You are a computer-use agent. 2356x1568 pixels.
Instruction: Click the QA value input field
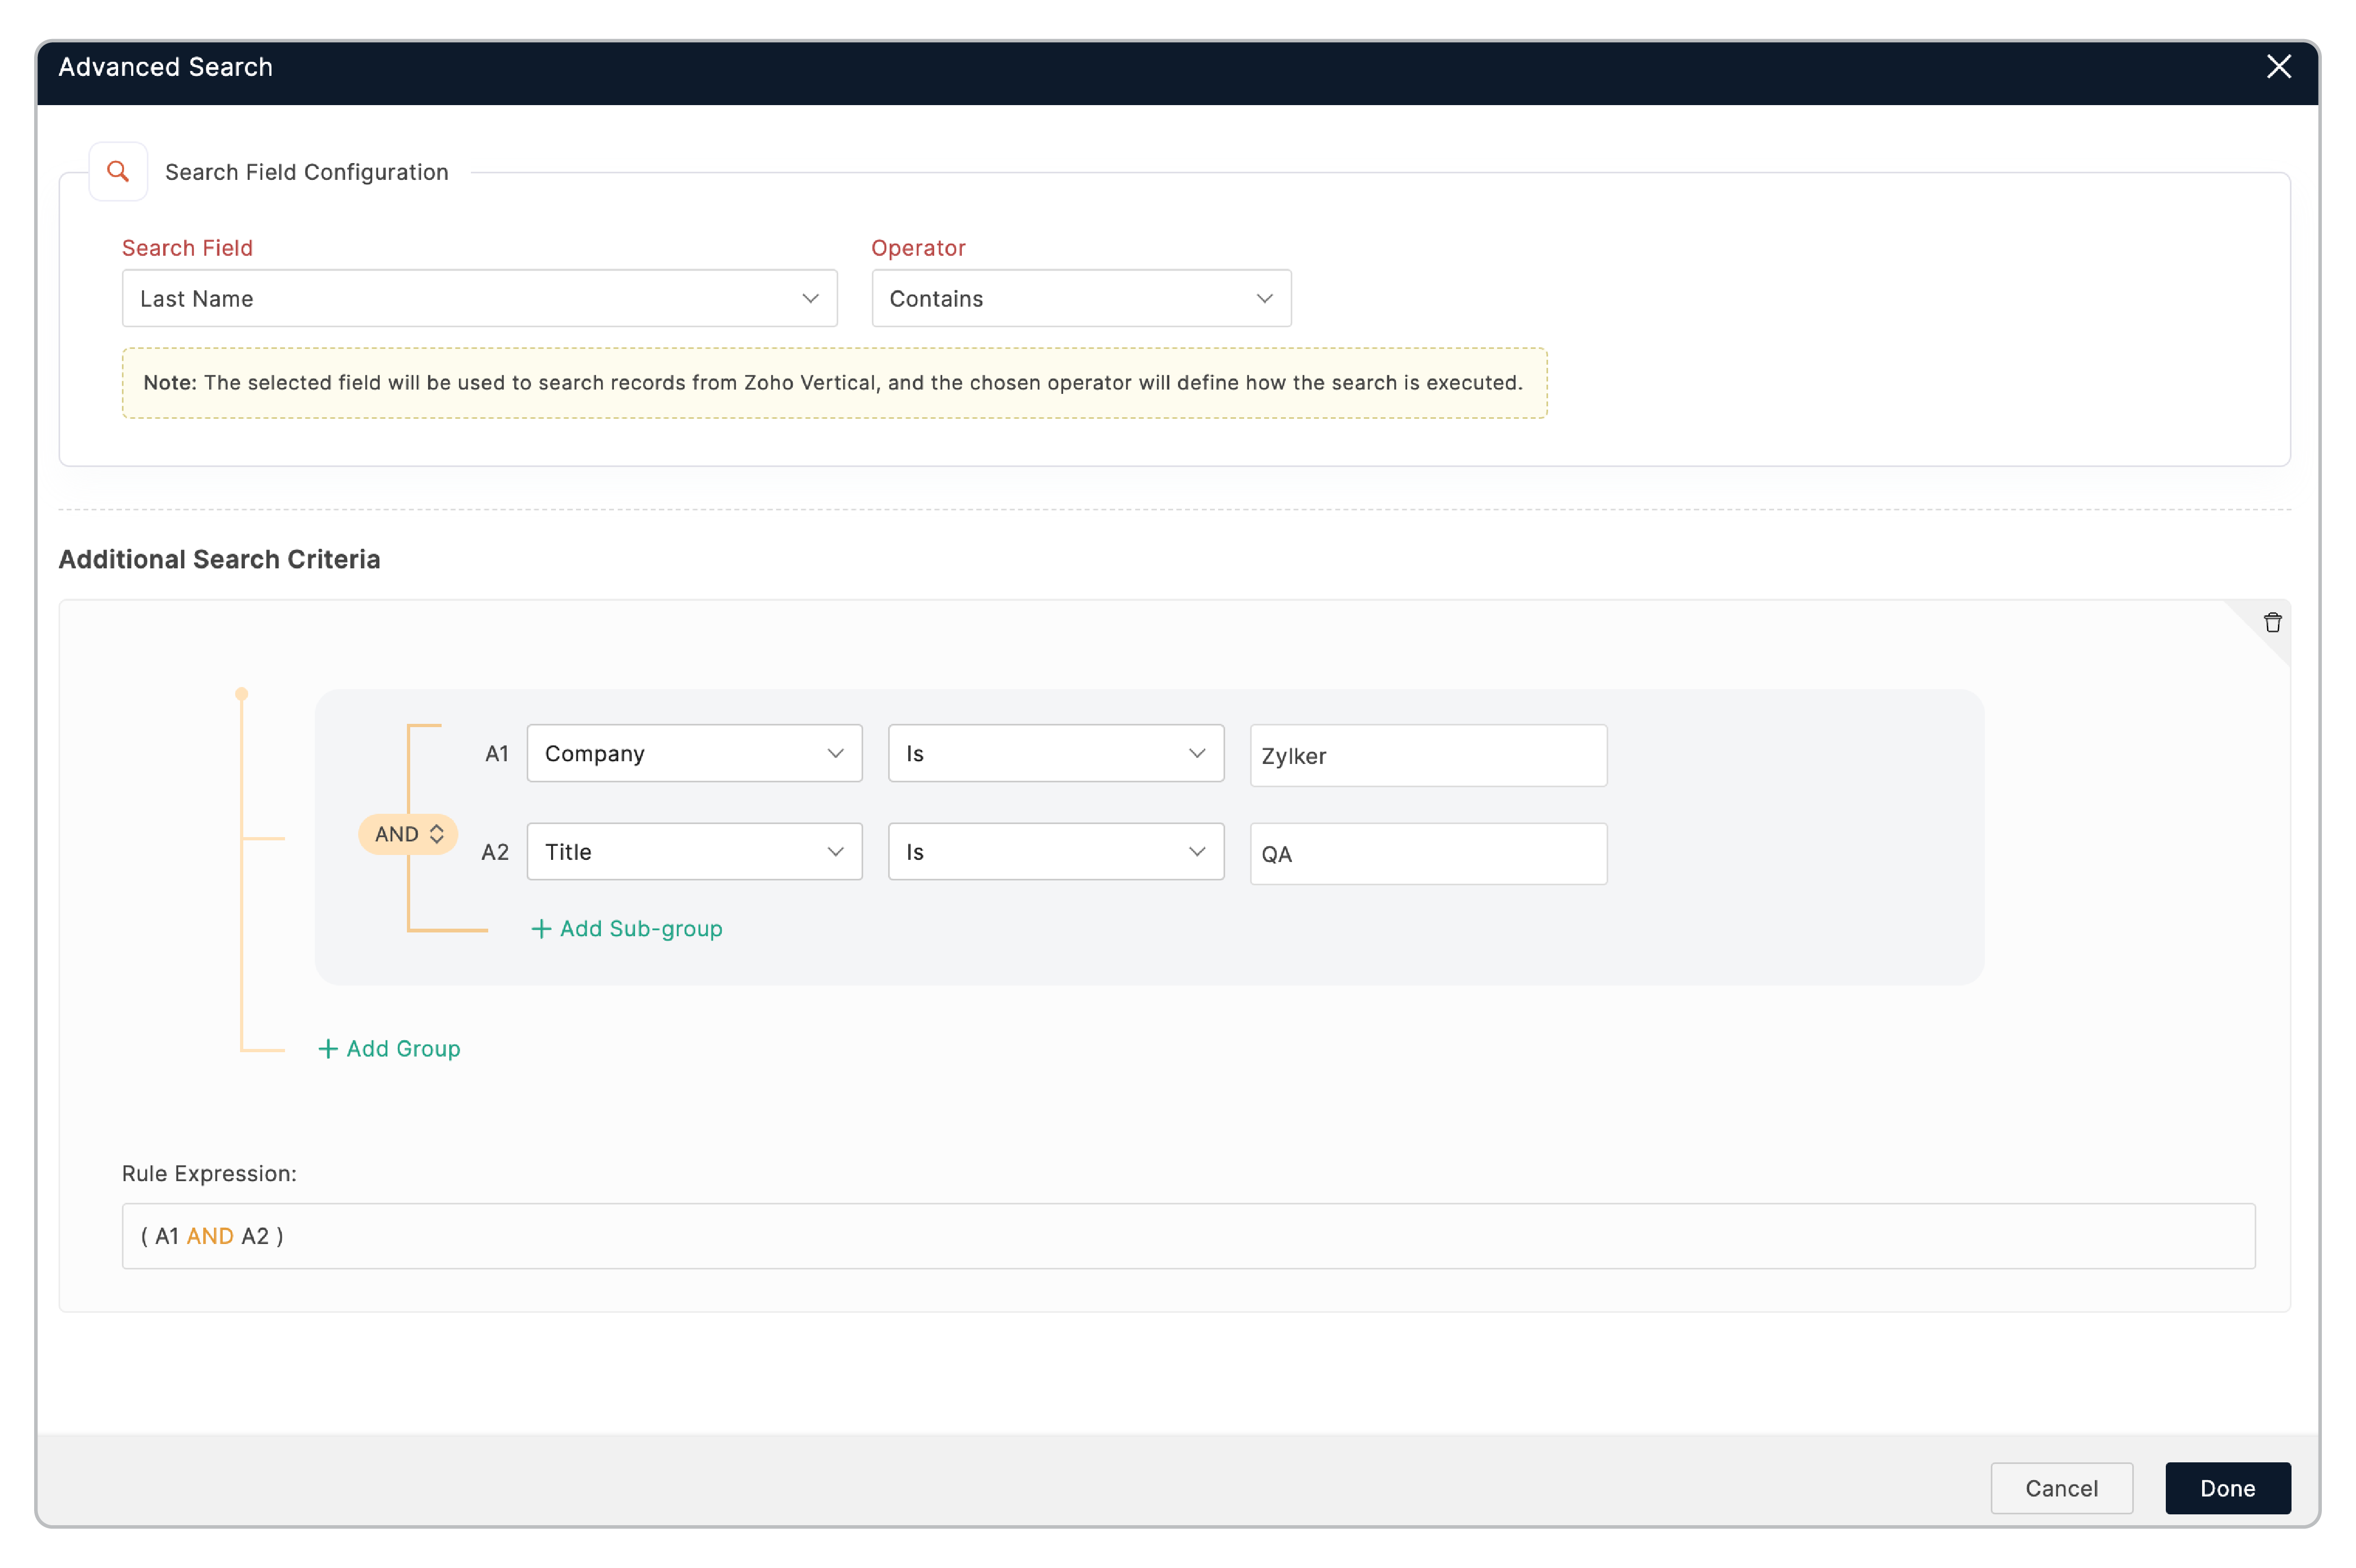coord(1427,854)
